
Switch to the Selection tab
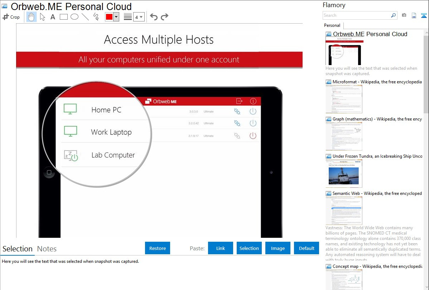pos(18,249)
